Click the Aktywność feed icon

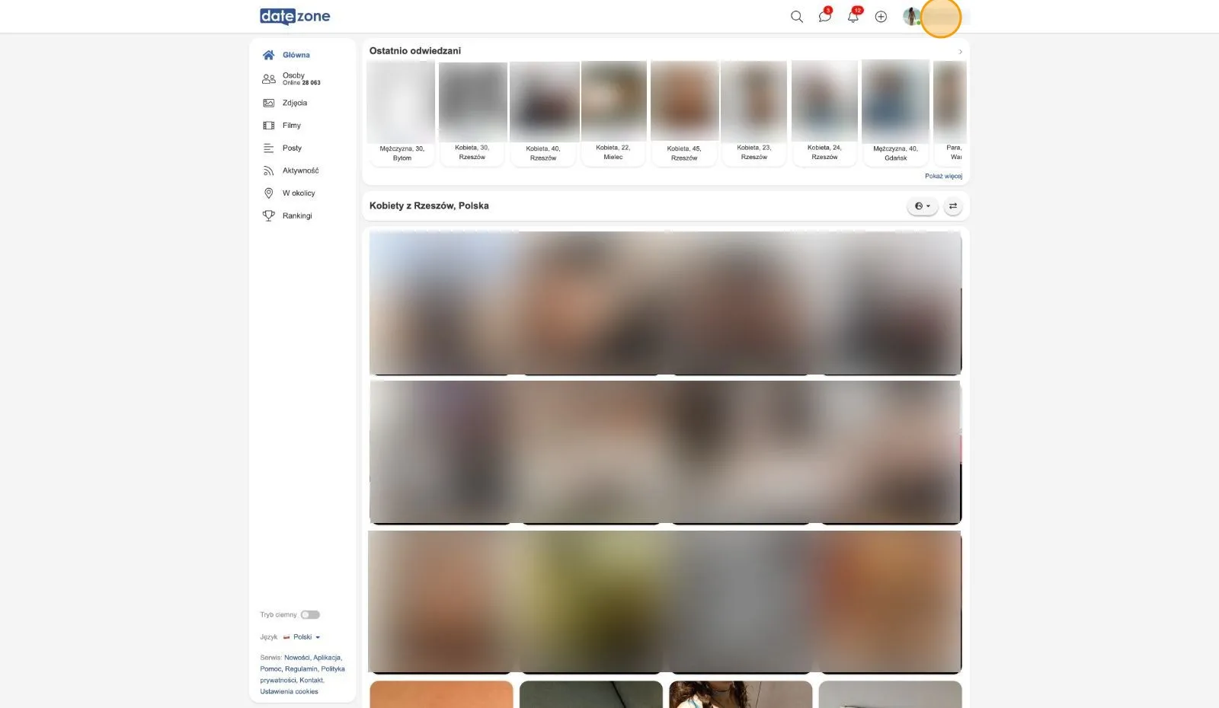[268, 171]
